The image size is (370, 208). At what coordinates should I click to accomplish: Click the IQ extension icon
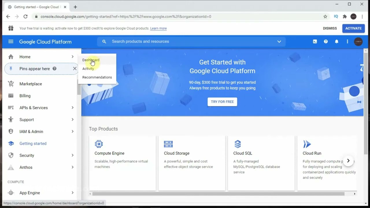[x=336, y=16]
